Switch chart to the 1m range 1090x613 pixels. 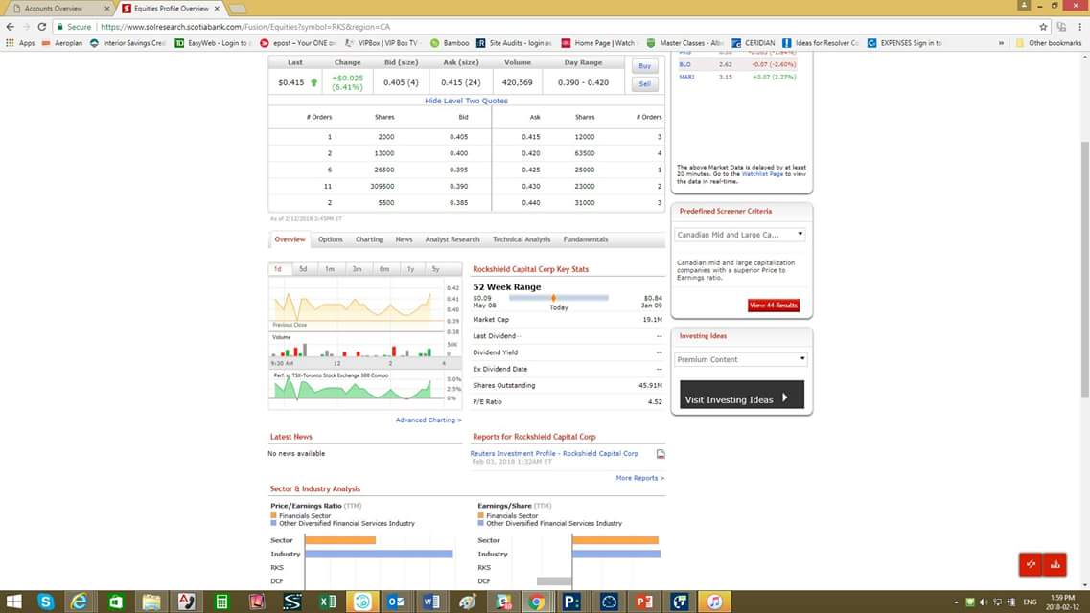coord(330,268)
